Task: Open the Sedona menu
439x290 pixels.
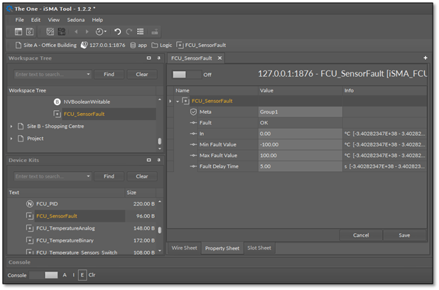Action: click(x=75, y=20)
